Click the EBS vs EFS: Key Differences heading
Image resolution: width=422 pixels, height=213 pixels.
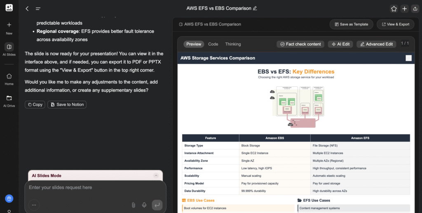point(296,72)
